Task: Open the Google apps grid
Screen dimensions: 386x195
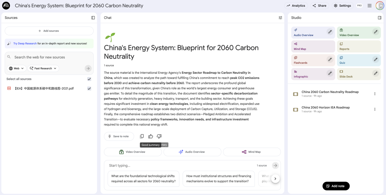Action: coord(370,6)
